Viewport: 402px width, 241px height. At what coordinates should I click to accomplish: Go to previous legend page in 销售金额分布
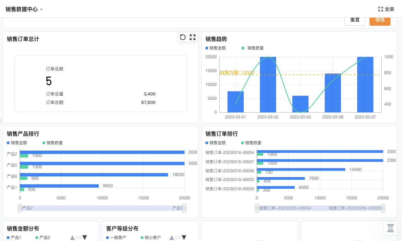click(x=72, y=238)
